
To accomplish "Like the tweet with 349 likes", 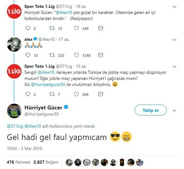I will tap(76, 28).
